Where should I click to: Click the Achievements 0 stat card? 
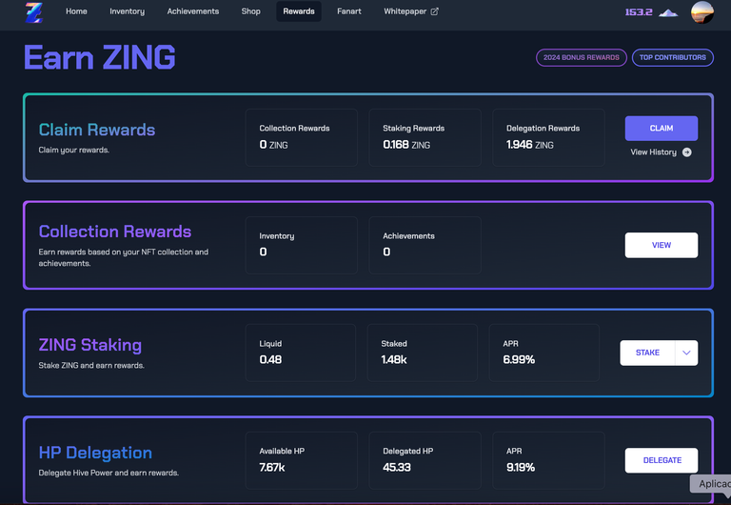pos(425,245)
